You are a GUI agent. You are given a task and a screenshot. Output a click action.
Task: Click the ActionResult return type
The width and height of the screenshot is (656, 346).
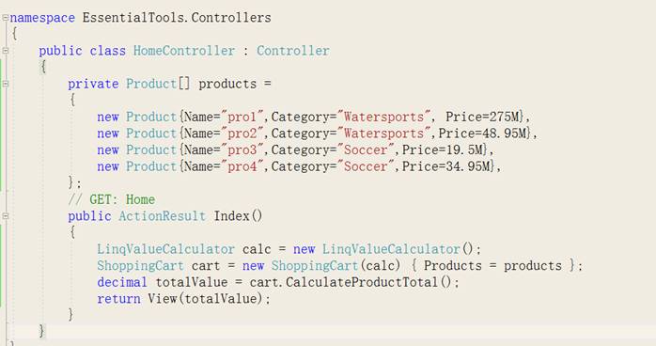click(163, 216)
